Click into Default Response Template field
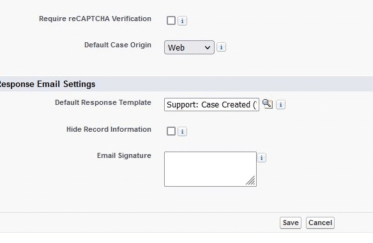Viewport: 373px width, 243px height. 211,104
